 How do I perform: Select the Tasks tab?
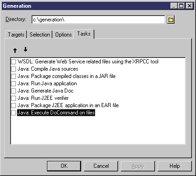[x=84, y=34]
